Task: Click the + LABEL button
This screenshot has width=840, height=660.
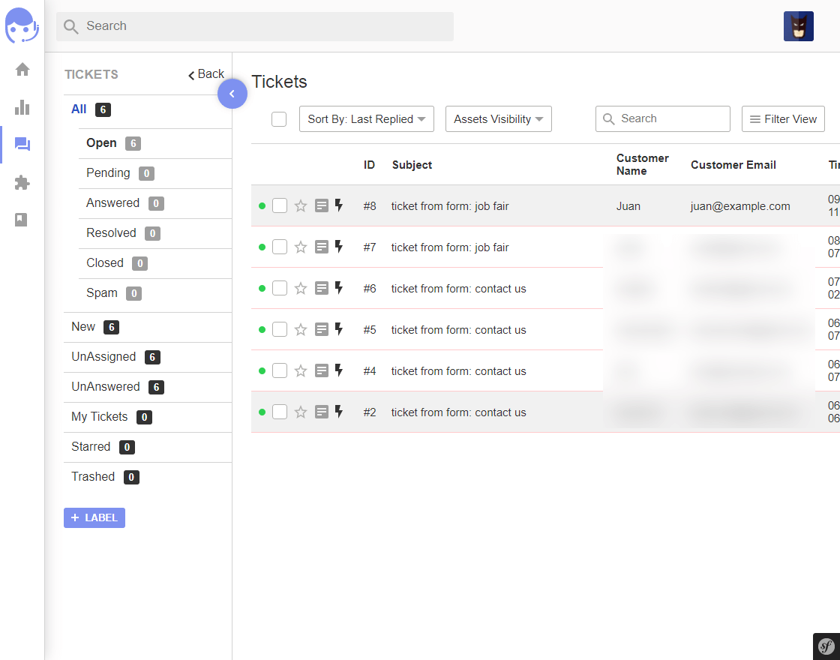Action: tap(94, 518)
